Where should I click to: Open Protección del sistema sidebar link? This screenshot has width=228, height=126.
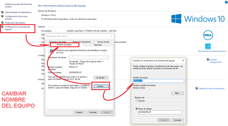[x=15, y=23]
